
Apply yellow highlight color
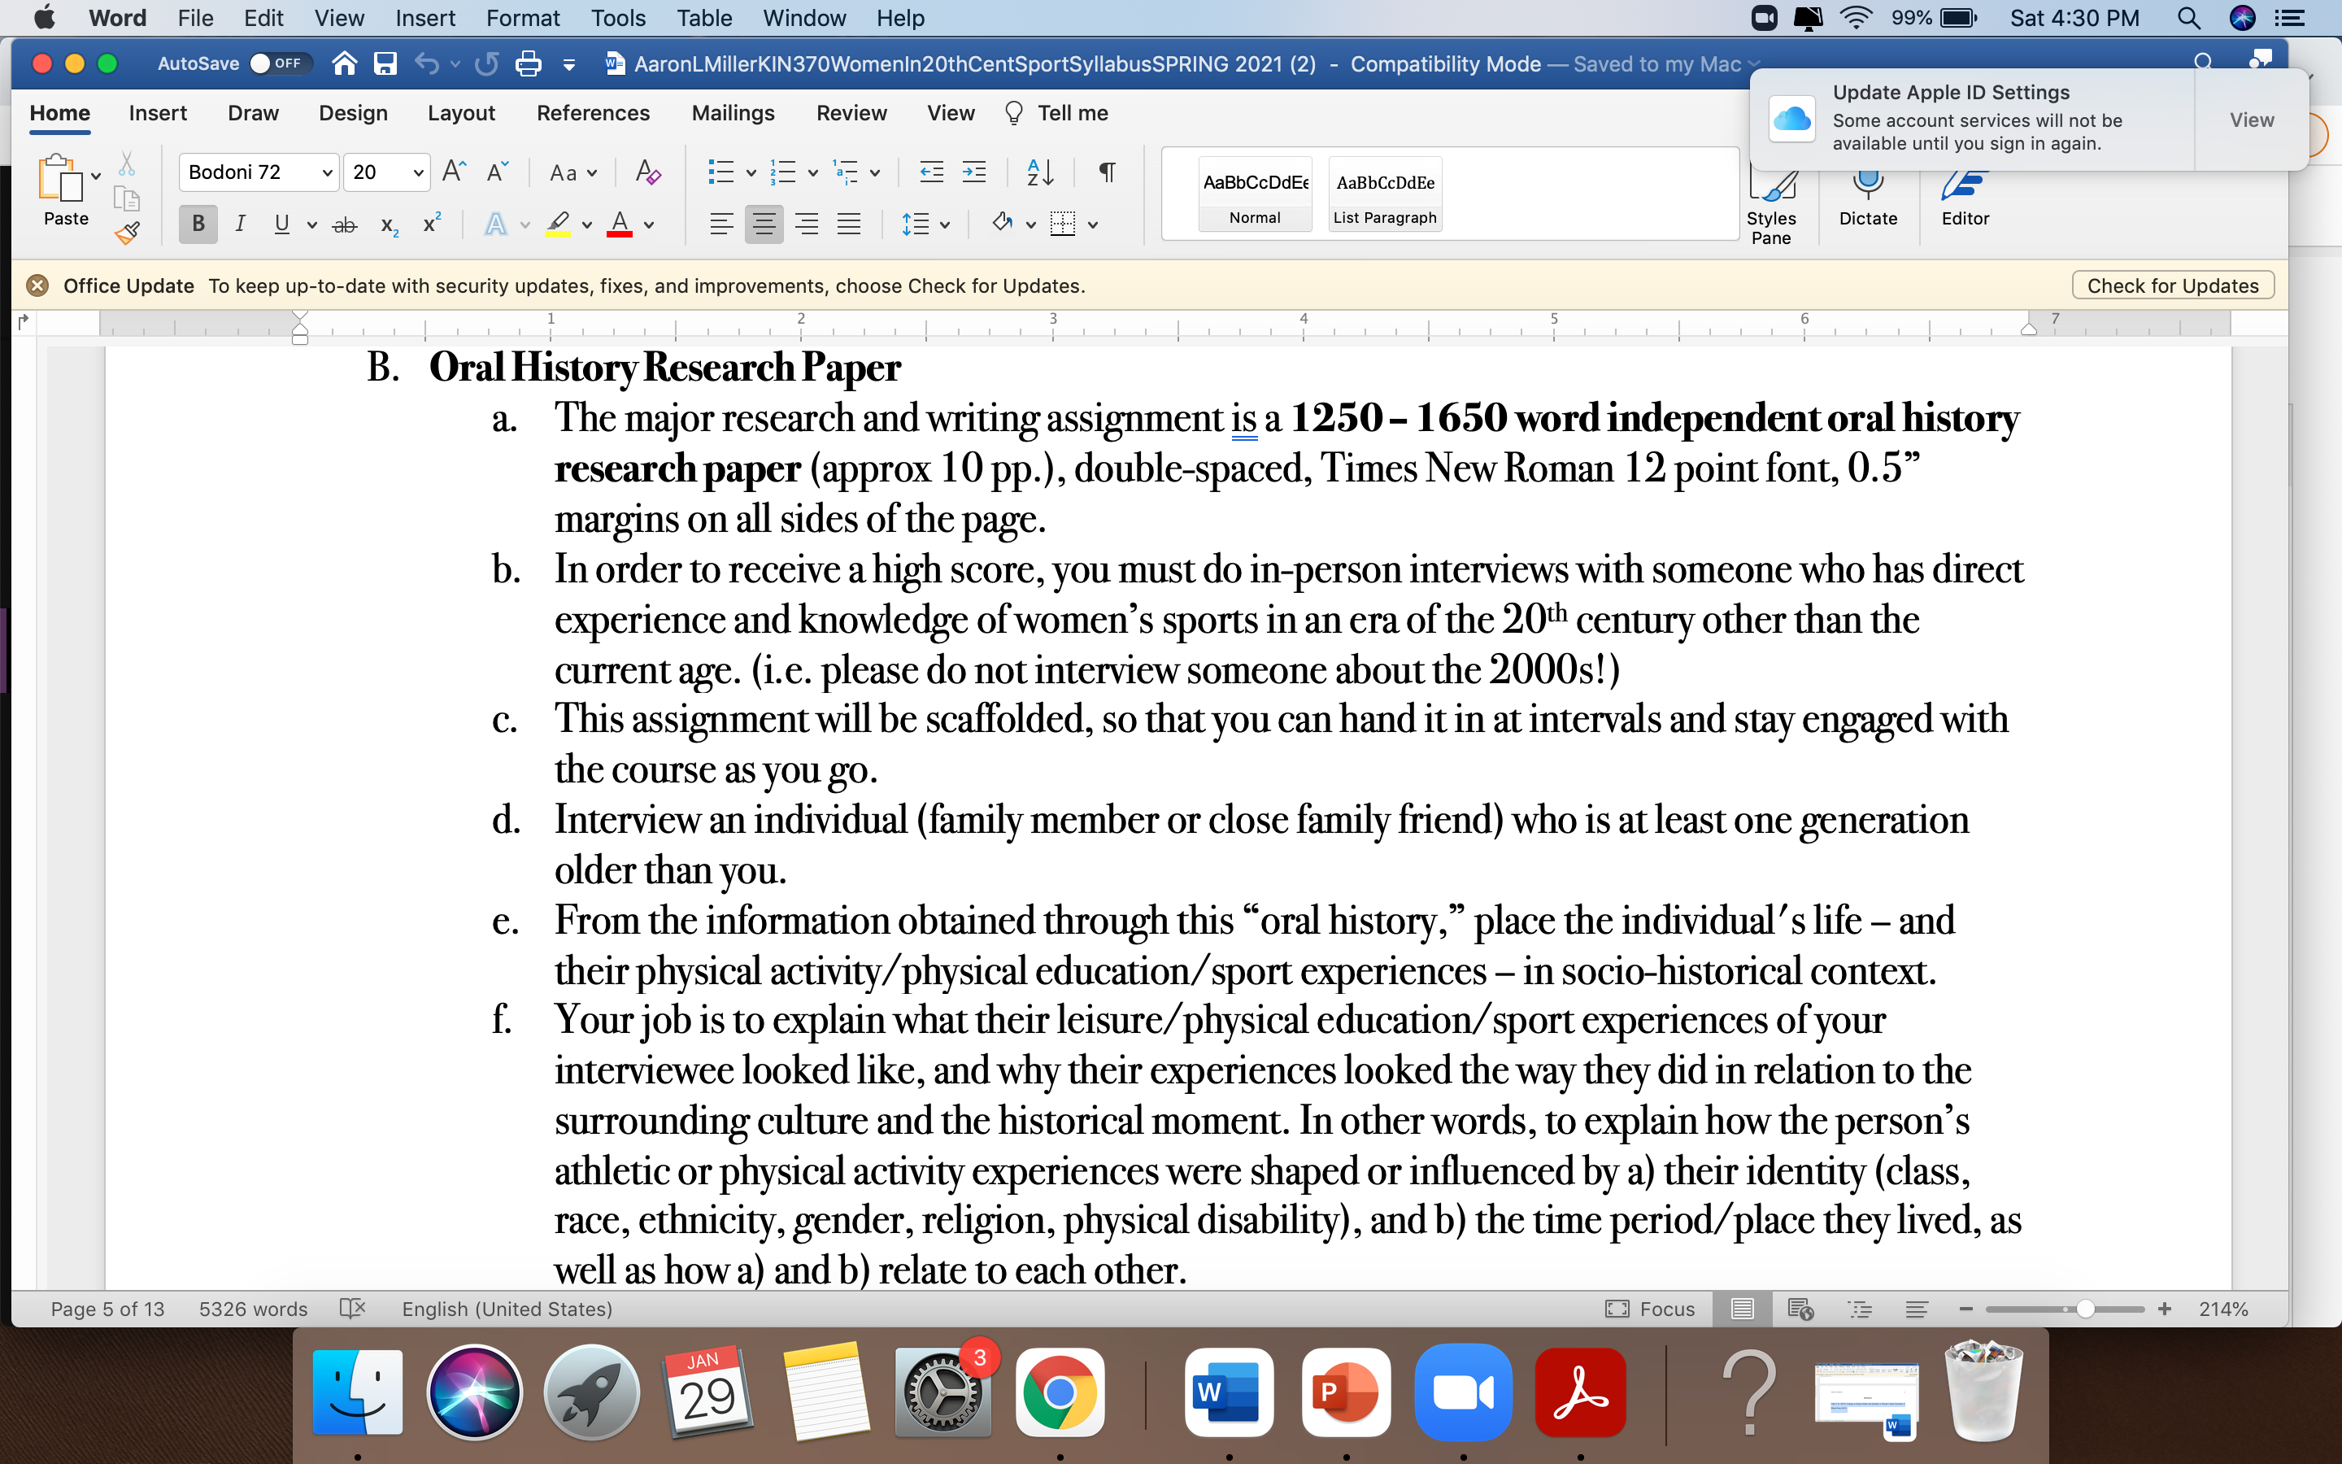click(x=557, y=224)
